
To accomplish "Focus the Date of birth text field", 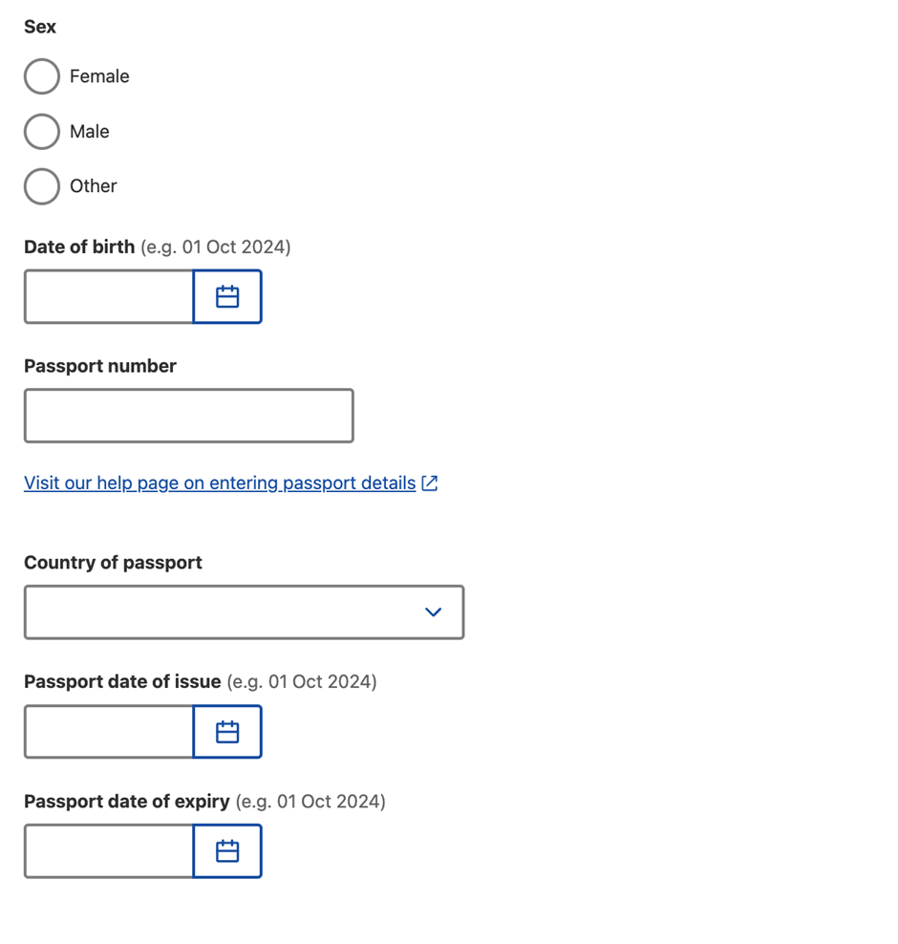I will 109,297.
